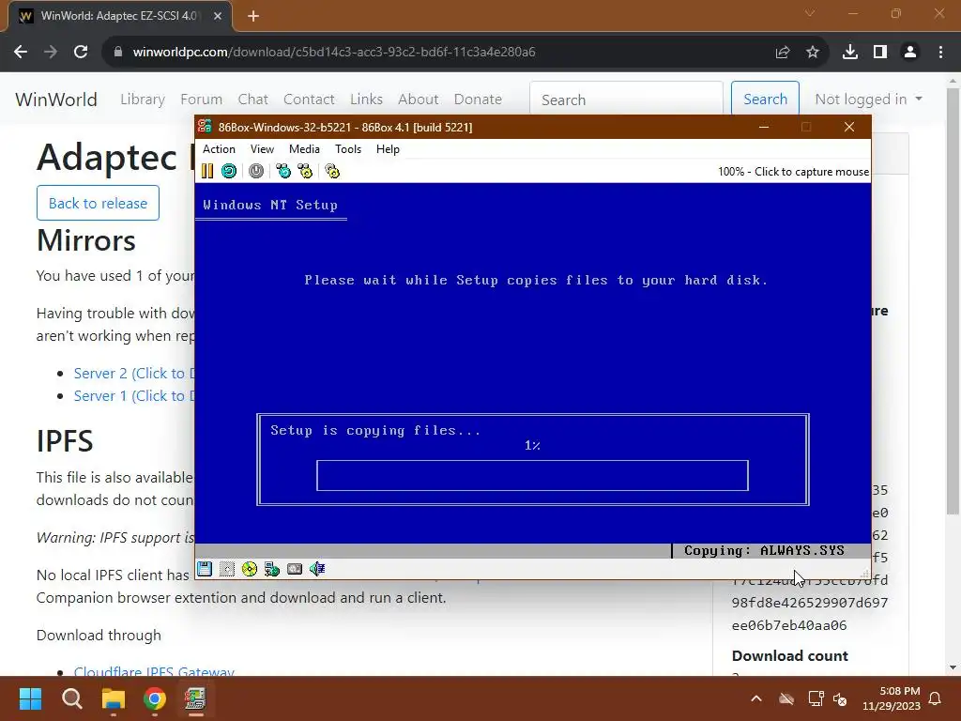Click the floppy disk status icon
Screen dimensions: 961x721
point(205,569)
